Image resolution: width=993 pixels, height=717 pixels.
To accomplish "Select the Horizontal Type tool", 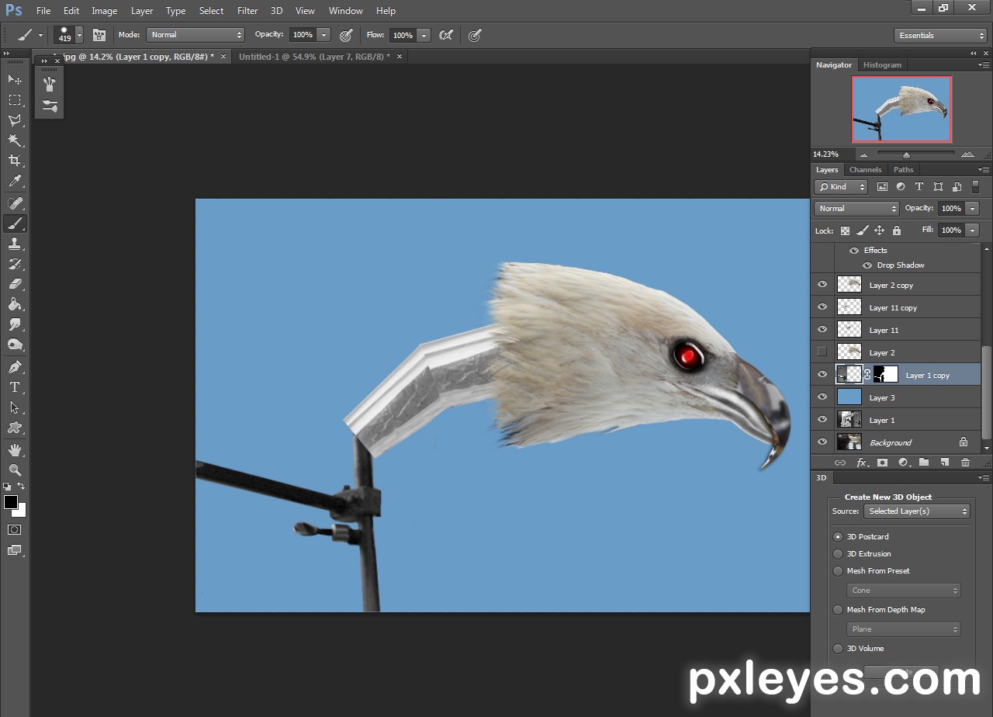I will [15, 386].
